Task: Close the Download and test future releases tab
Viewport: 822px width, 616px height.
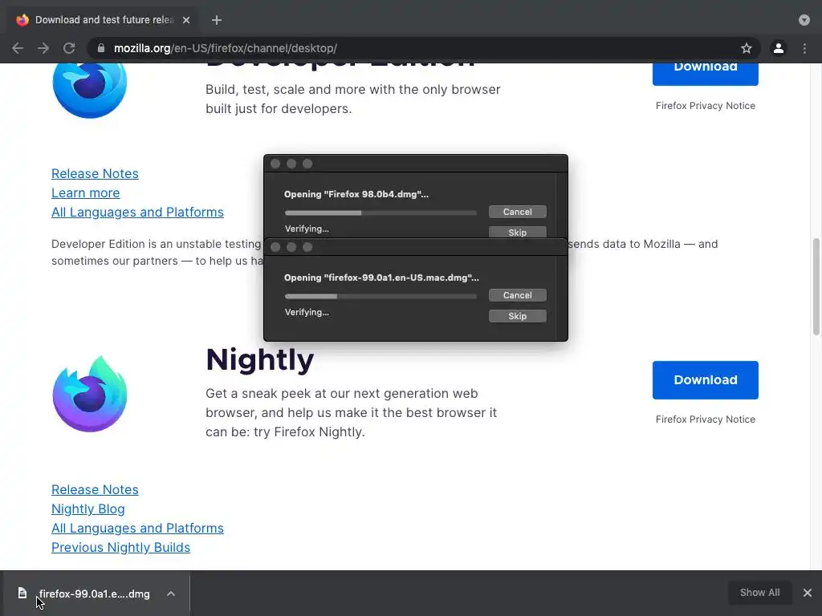Action: (x=186, y=20)
